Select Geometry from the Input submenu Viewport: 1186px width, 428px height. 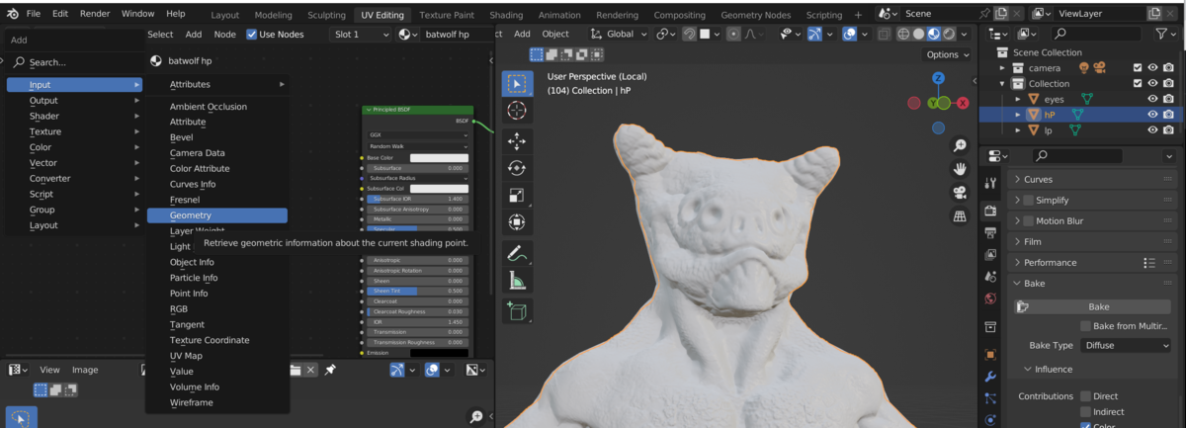click(217, 214)
